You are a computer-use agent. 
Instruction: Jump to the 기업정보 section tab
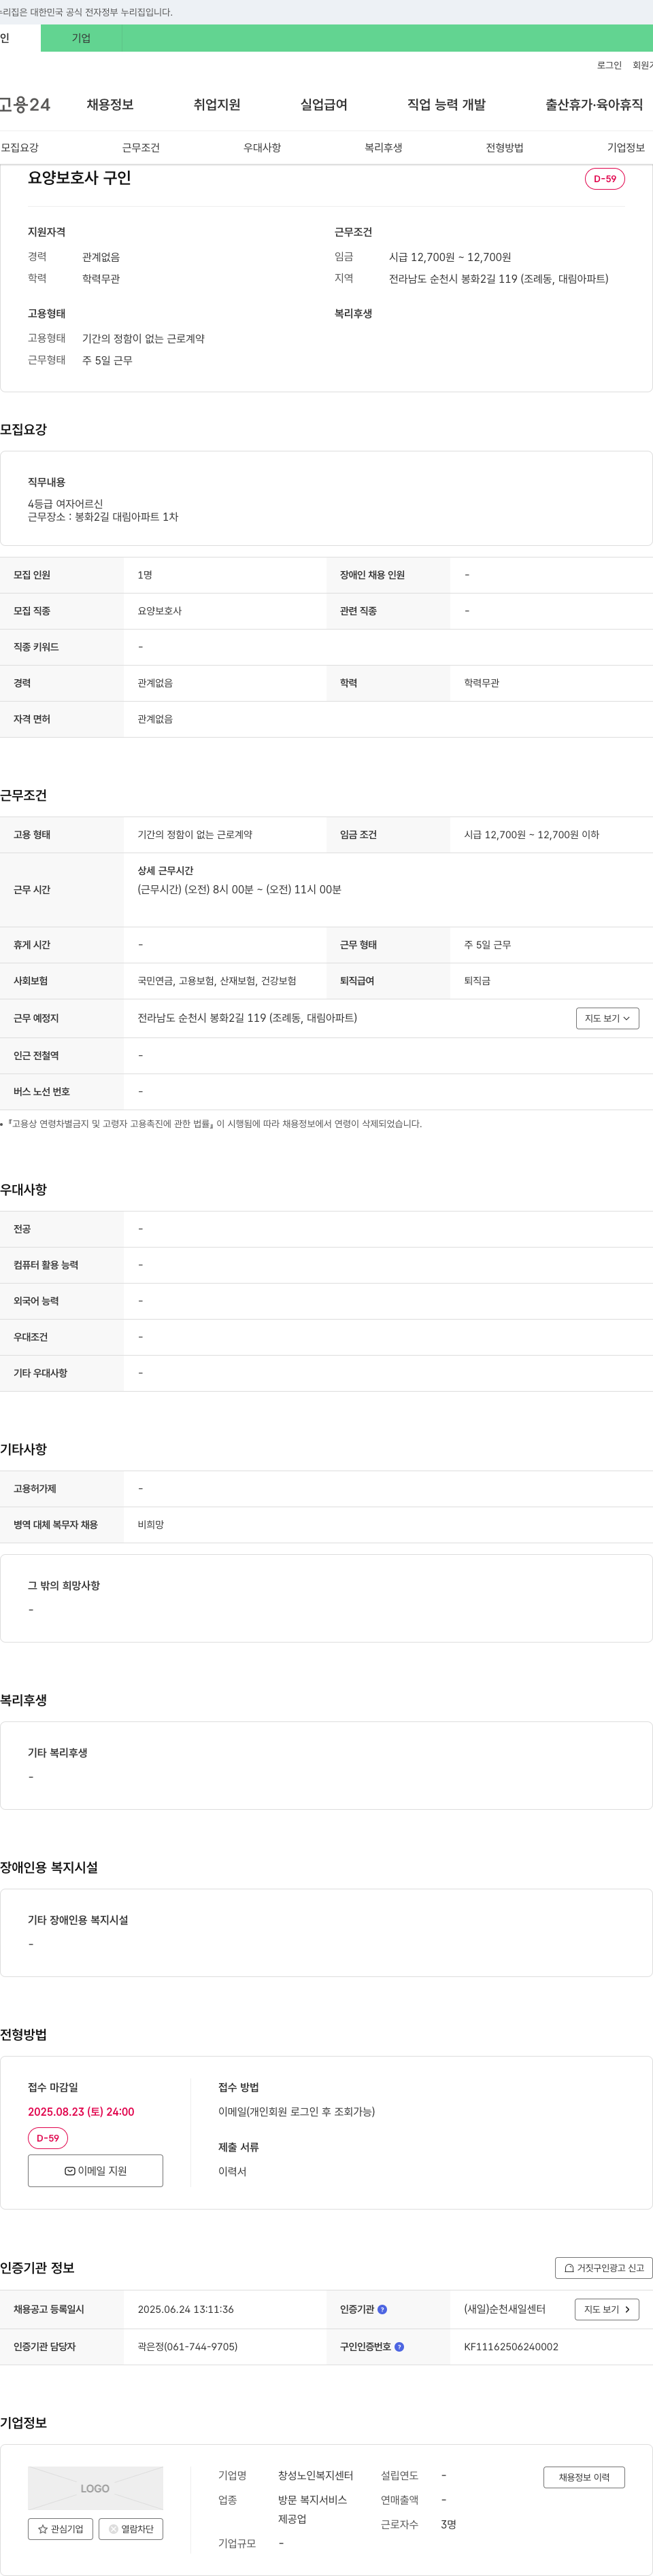626,148
